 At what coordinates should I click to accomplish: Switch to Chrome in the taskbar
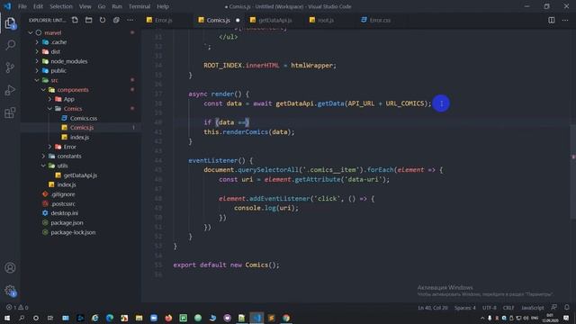coord(286,318)
